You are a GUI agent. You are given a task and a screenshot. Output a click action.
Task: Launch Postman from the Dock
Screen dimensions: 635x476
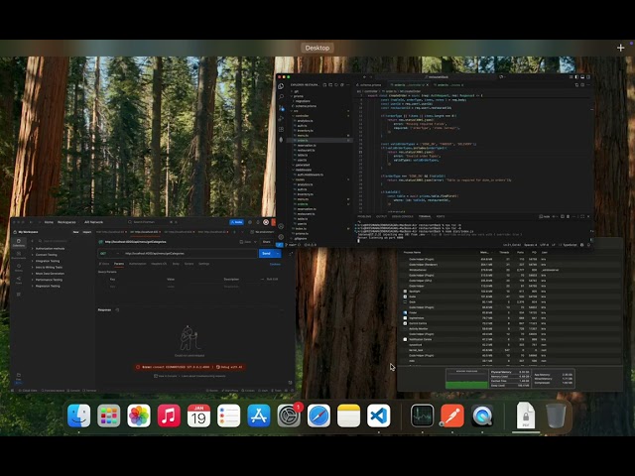pos(452,416)
